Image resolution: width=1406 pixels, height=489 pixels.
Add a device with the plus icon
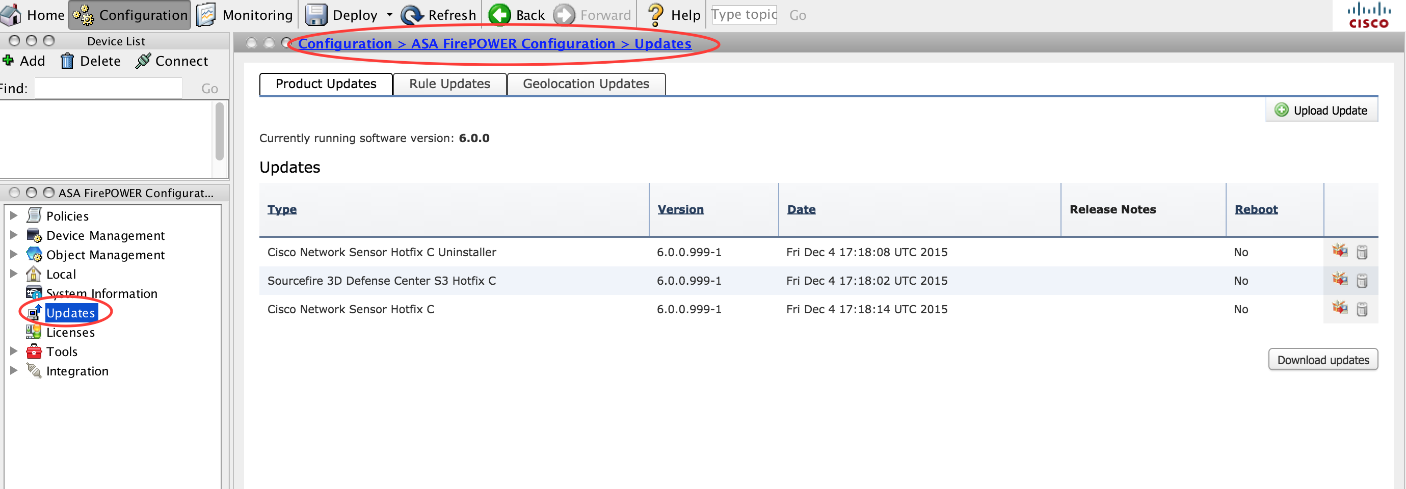click(8, 61)
